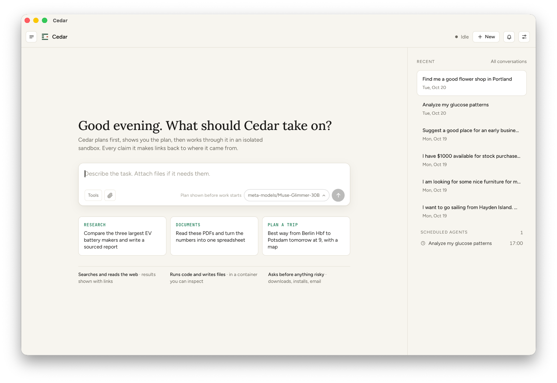This screenshot has height=383, width=557.
Task: Click the 'Runs code and writes files' note
Action: (x=214, y=278)
